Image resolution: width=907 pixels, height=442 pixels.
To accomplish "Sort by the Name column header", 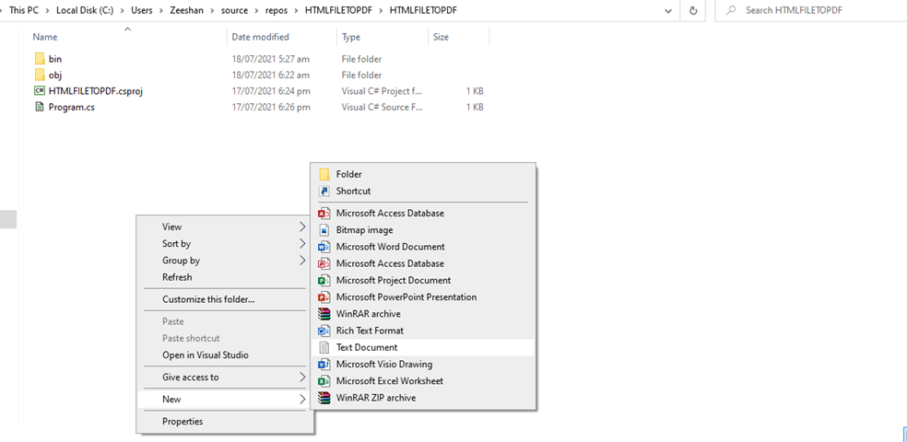I will (x=45, y=37).
